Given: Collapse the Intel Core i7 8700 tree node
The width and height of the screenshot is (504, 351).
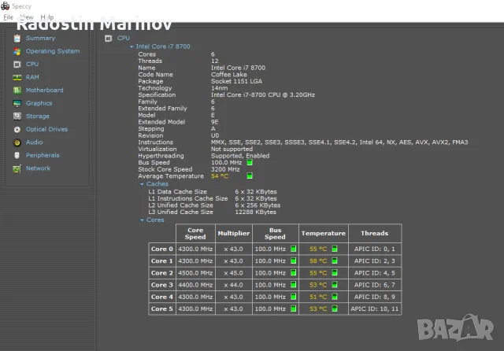Looking at the screenshot, I should click(x=132, y=47).
